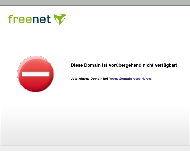Click the word "nicht" in the heading

click(148, 65)
